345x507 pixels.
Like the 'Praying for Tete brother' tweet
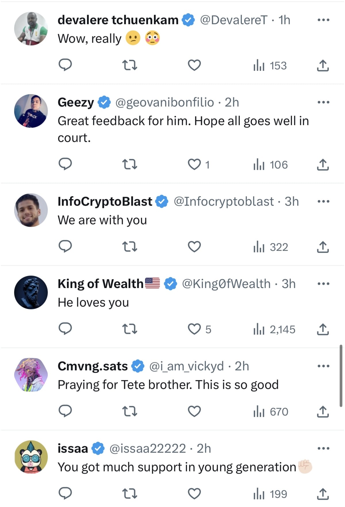[x=194, y=411]
